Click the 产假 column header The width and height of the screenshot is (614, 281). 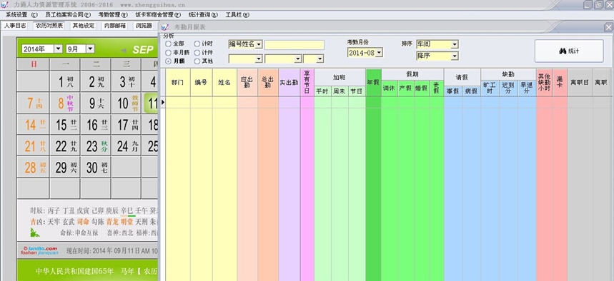pos(405,88)
